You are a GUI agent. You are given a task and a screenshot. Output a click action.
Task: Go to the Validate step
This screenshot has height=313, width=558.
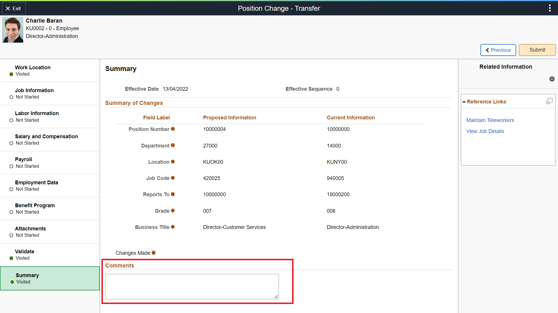click(24, 254)
